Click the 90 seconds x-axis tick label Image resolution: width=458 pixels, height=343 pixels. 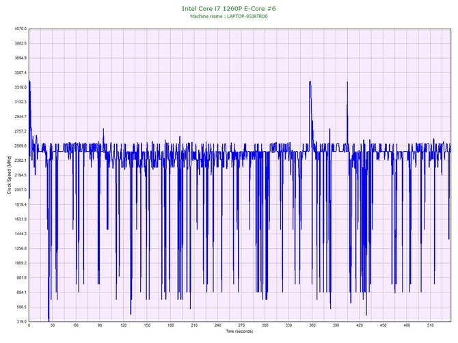coord(100,325)
